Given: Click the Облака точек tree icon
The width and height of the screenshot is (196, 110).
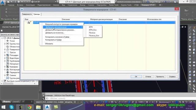Looking at the screenshot, I should click(x=7, y=46).
